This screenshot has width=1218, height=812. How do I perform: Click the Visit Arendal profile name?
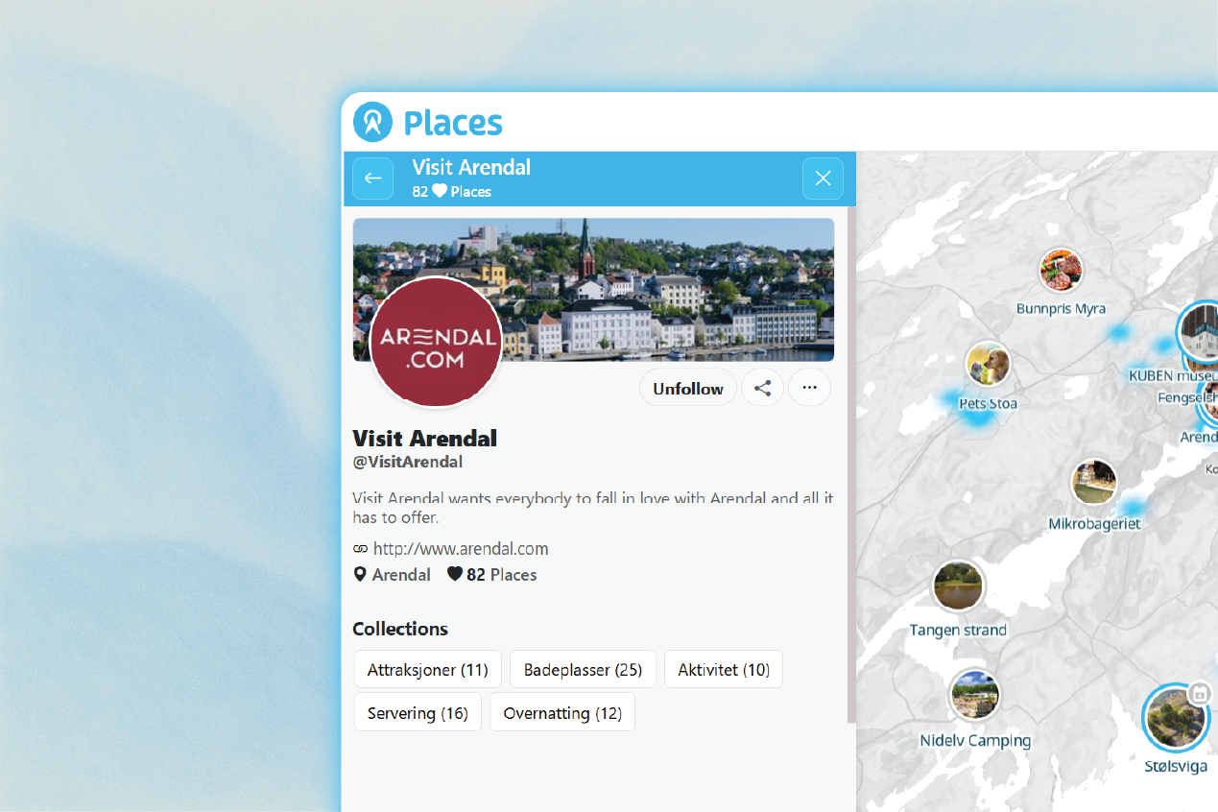coord(425,439)
